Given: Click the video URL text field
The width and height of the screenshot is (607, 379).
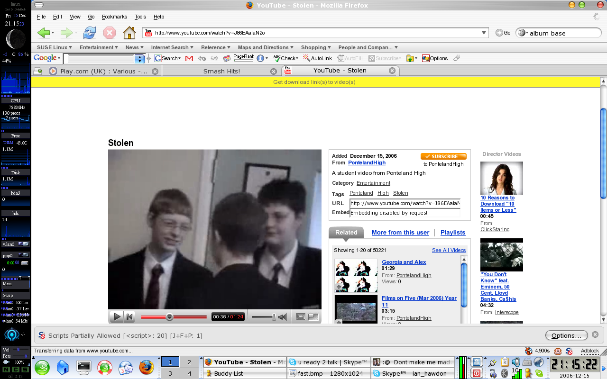Looking at the screenshot, I should pyautogui.click(x=405, y=203).
